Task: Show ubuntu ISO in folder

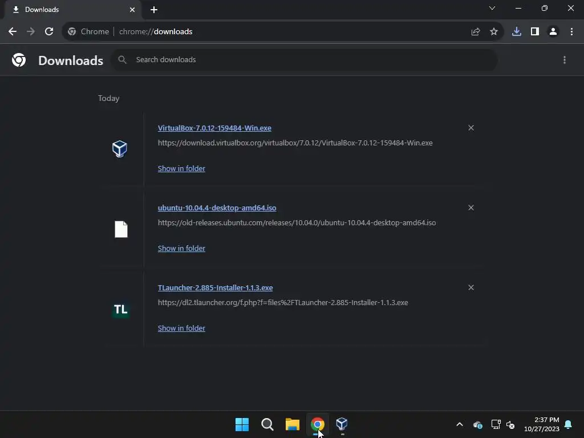Action: (181, 248)
